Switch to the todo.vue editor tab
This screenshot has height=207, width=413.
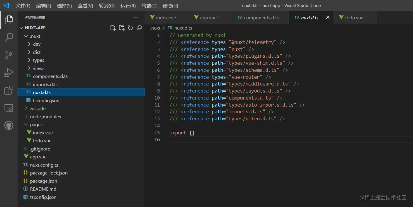[354, 18]
